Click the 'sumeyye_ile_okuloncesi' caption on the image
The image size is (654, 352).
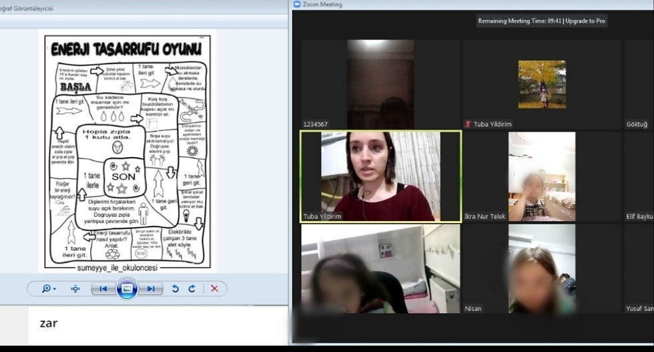(117, 268)
